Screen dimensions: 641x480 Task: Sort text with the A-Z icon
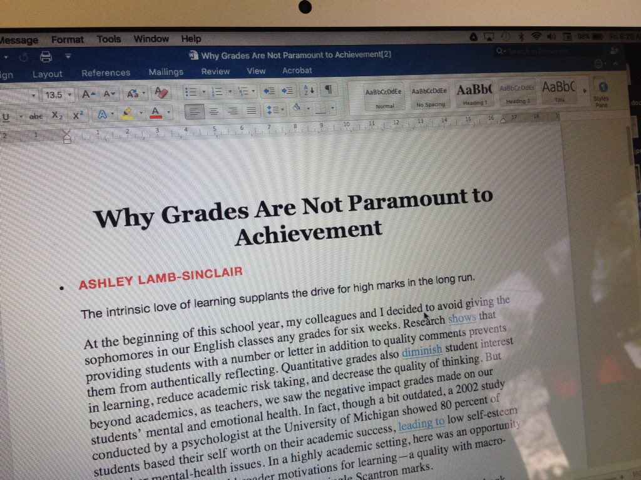(x=309, y=90)
